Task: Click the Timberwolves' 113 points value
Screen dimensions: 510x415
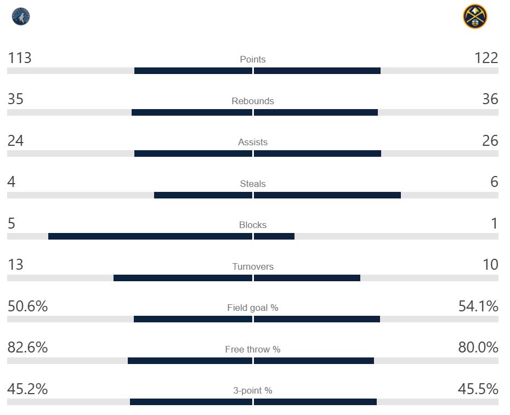Action: (x=19, y=58)
